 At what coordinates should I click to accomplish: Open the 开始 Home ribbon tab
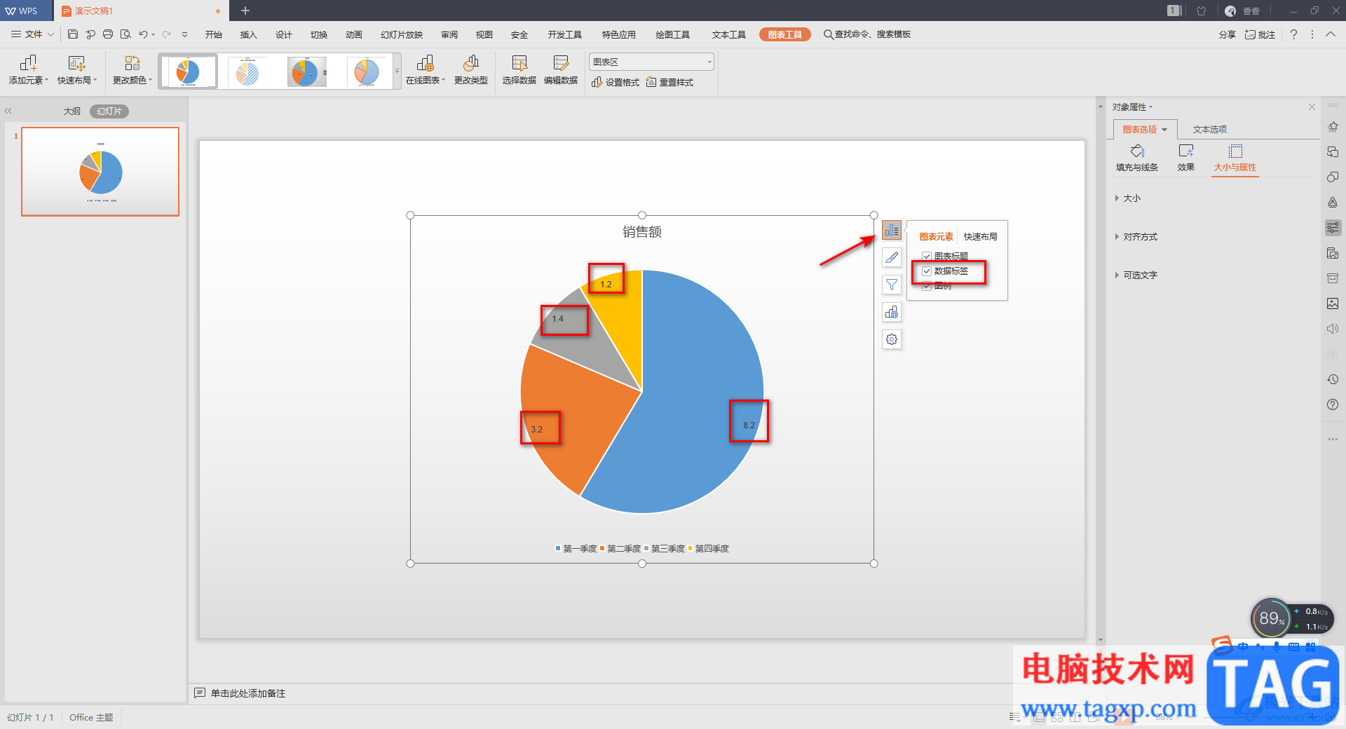pos(214,34)
